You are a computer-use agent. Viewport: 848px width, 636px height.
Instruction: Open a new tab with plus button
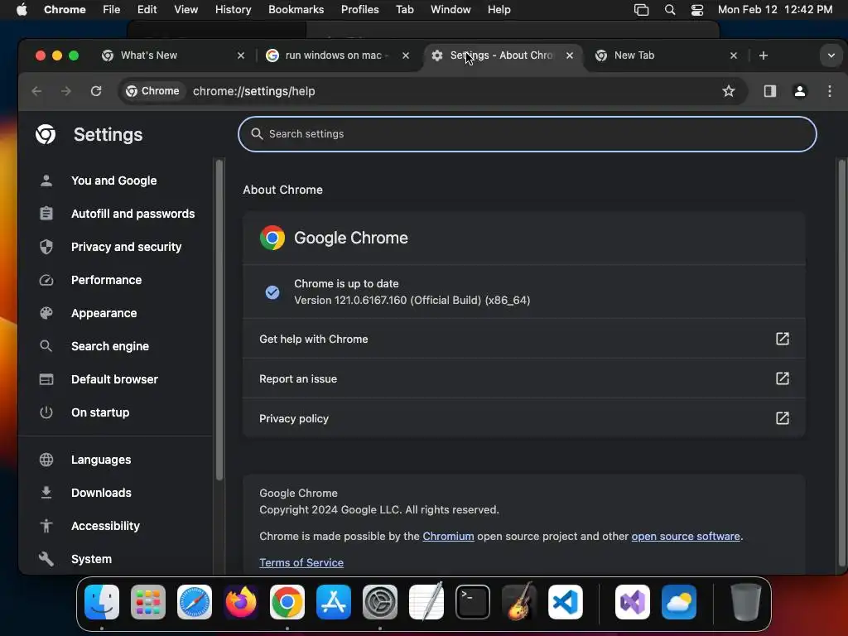point(763,55)
